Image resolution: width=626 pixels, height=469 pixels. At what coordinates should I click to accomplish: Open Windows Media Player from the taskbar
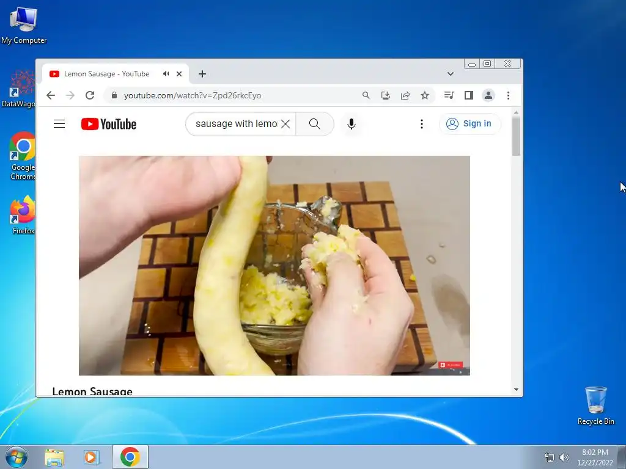(x=92, y=457)
